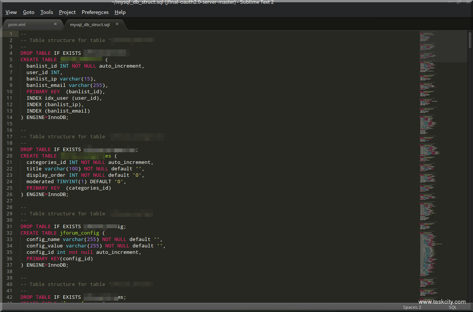Open the Tools menu

tap(47, 12)
